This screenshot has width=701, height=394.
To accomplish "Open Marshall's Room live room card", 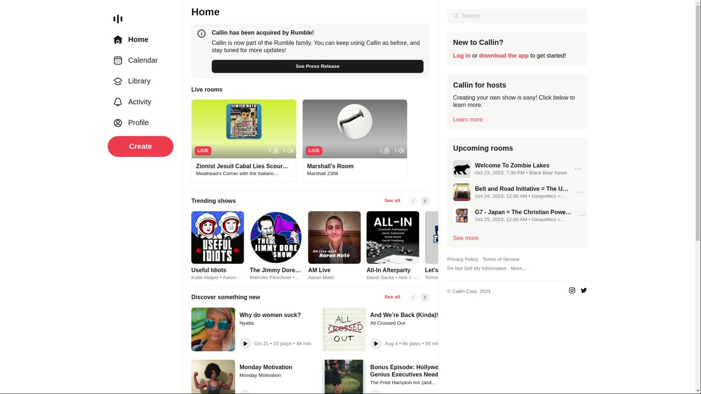I will coord(355,140).
